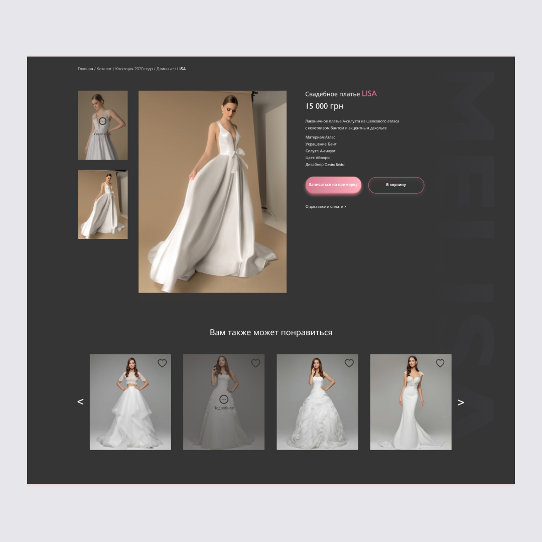Click the Силуэт: А-силуэт line

(x=320, y=151)
